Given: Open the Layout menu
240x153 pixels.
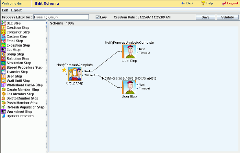Looking at the screenshot, I should coord(17,10).
